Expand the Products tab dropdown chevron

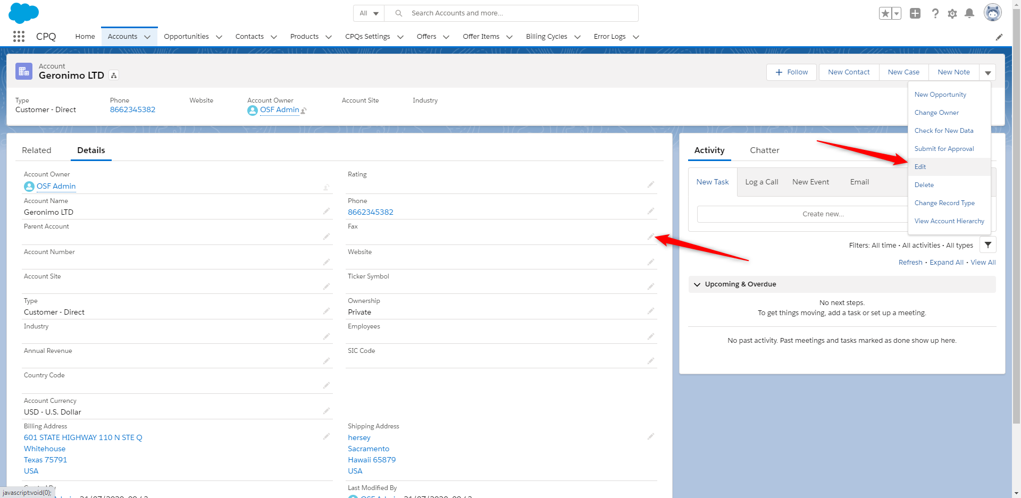click(329, 37)
